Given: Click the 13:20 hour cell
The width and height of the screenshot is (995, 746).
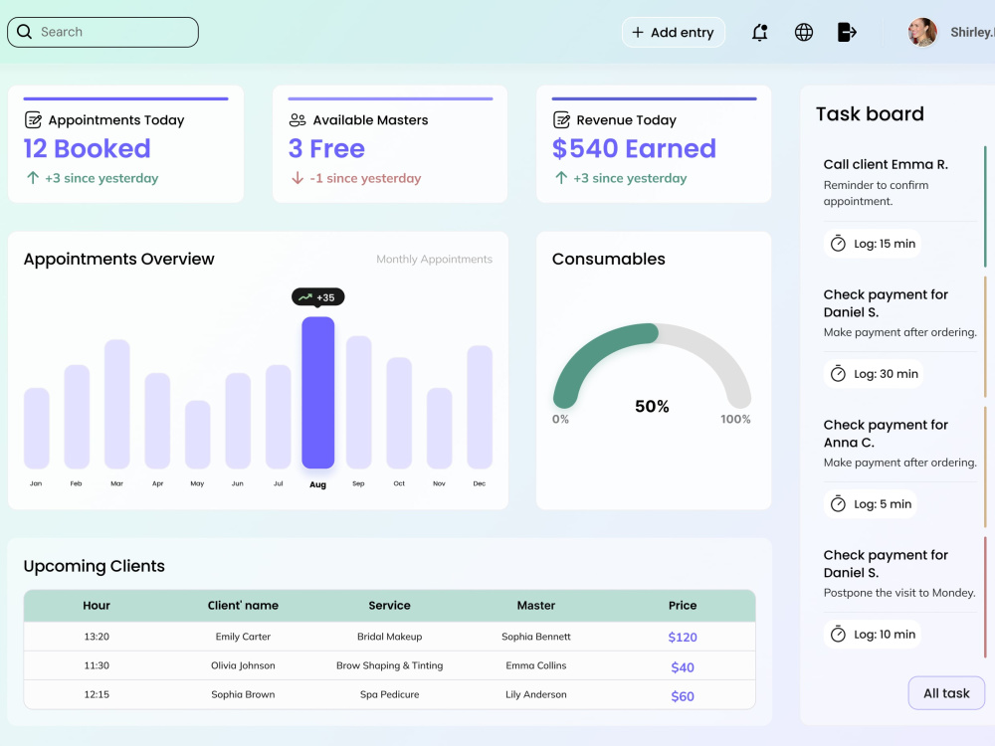Looking at the screenshot, I should click(x=97, y=637).
